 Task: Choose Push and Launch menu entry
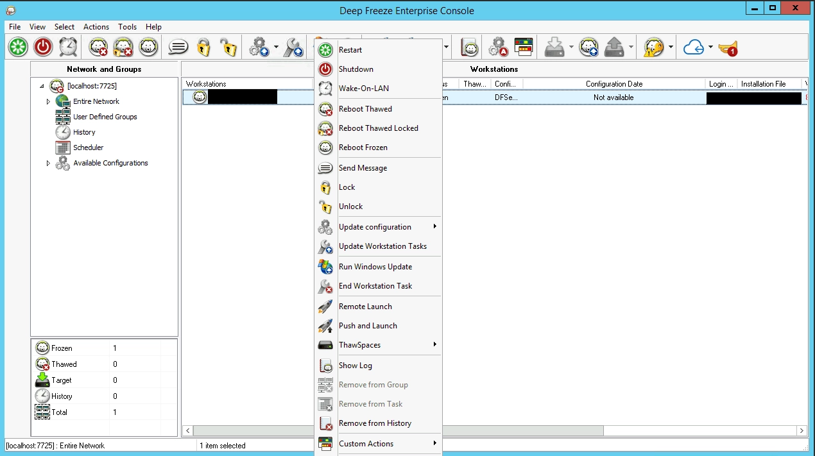click(x=378, y=326)
